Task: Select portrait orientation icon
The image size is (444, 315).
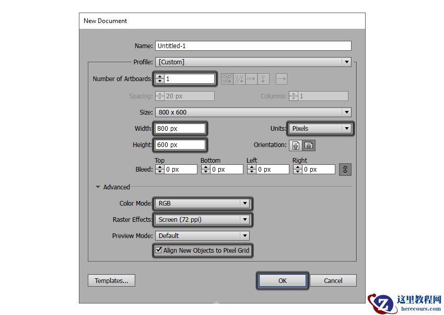Action: pos(296,145)
